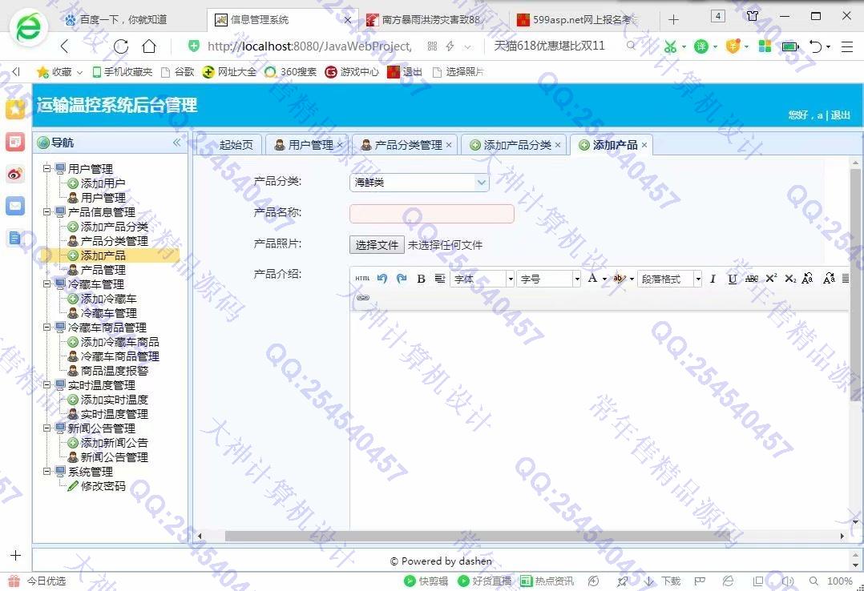Open 网址大全 bookmark

click(x=229, y=71)
